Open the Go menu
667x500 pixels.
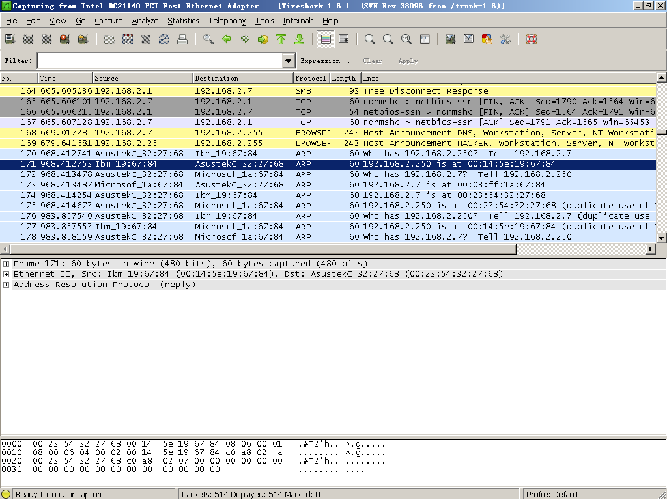coord(80,20)
